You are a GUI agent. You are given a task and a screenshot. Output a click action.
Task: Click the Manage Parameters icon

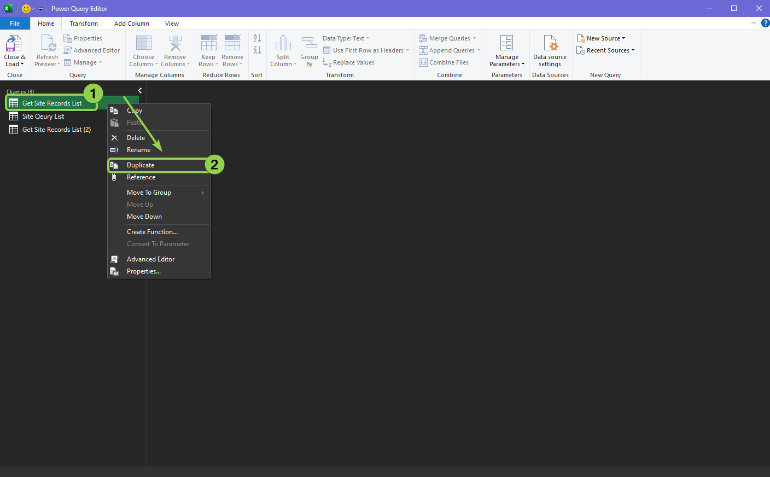tap(507, 43)
